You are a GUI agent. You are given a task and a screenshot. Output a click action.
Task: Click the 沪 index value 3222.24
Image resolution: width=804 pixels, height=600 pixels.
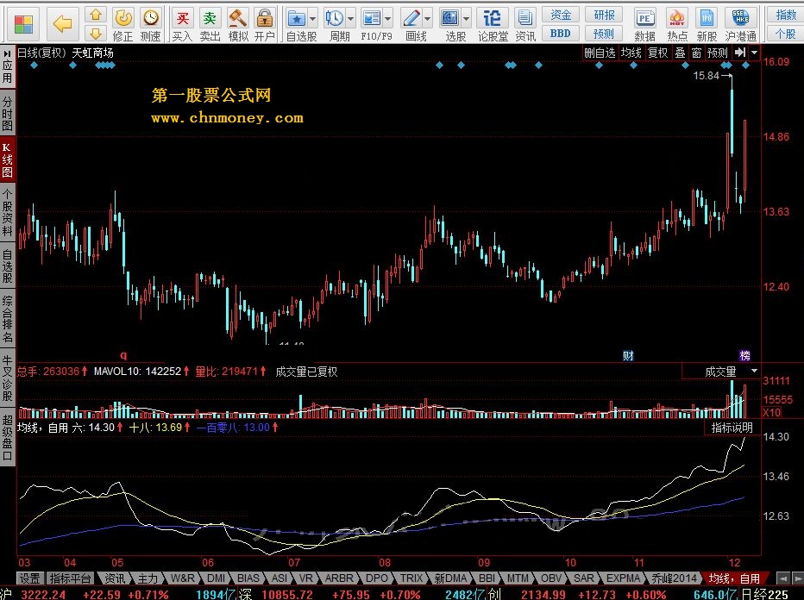(x=43, y=594)
